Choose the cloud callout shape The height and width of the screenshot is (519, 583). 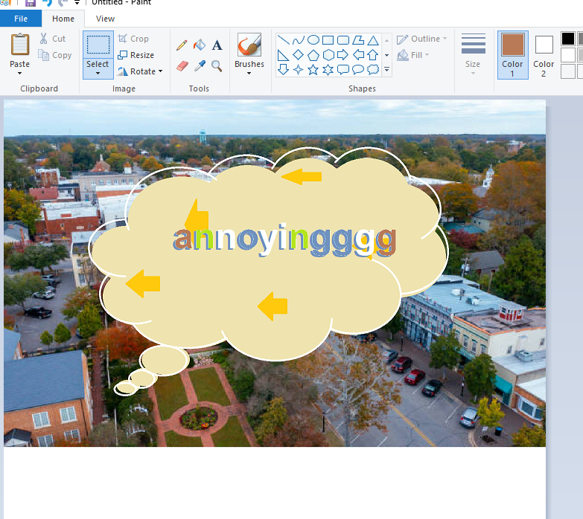tap(373, 70)
